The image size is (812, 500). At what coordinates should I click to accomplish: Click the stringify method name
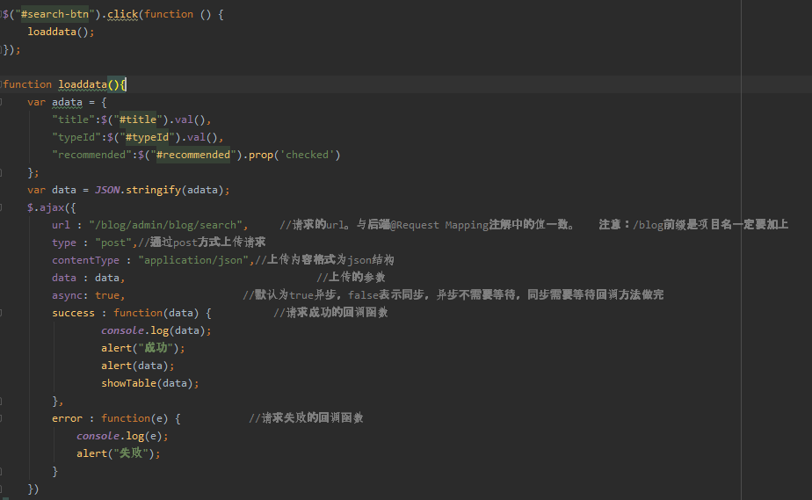(153, 190)
